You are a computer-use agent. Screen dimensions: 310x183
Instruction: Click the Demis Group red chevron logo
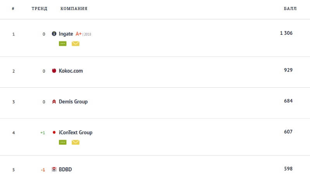coord(54,102)
